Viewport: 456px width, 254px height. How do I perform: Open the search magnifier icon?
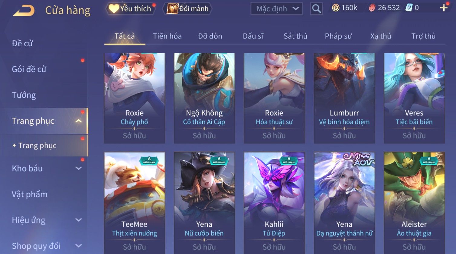(317, 9)
